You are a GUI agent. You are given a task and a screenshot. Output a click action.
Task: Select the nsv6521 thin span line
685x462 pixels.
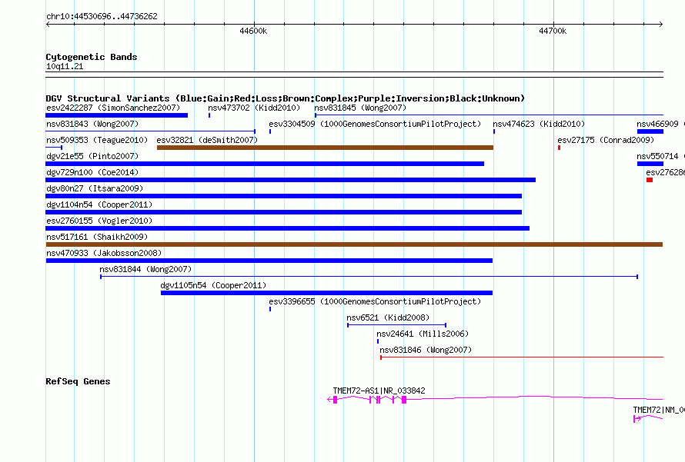pos(396,325)
